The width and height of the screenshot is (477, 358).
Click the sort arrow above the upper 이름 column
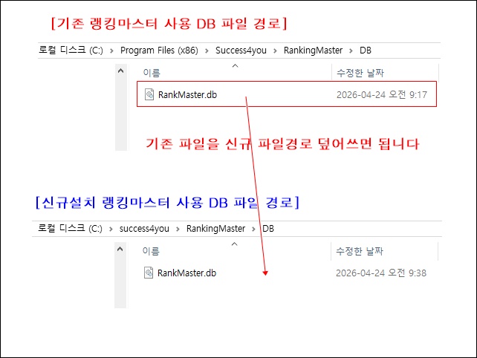236,66
